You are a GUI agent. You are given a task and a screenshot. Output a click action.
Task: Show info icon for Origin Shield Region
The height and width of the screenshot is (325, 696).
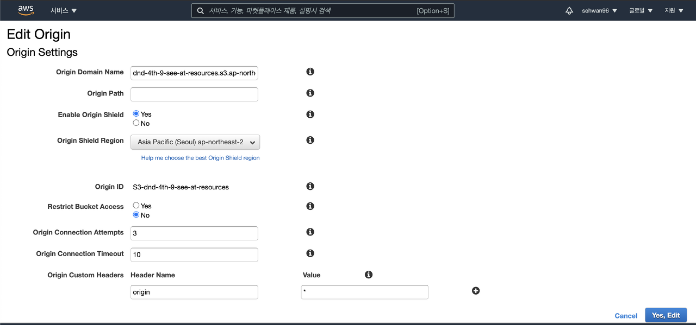(310, 140)
